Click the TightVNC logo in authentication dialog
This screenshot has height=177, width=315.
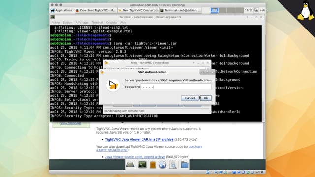coord(113,85)
